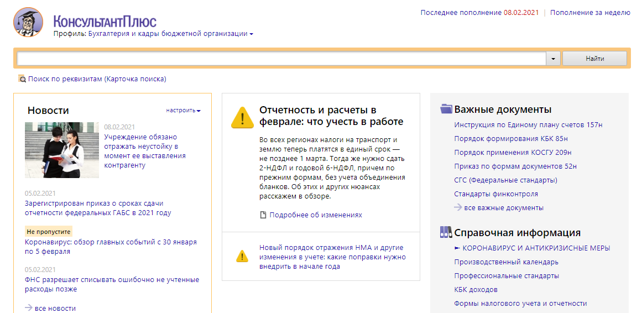Image resolution: width=642 pixels, height=313 pixels.
Task: Click the document icon beside Подробнее об изменениях
Action: [x=263, y=215]
